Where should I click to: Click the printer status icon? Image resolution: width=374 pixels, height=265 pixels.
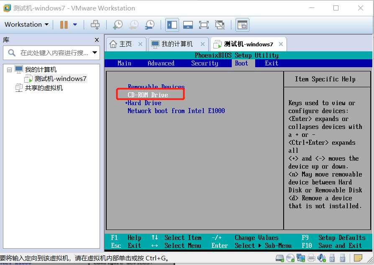311,258
